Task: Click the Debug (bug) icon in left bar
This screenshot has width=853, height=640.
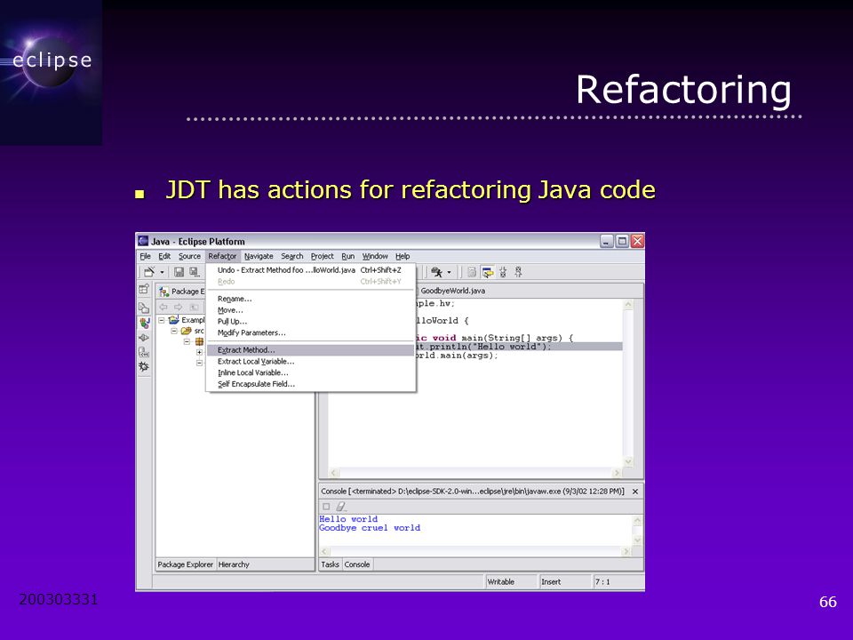Action: point(144,366)
